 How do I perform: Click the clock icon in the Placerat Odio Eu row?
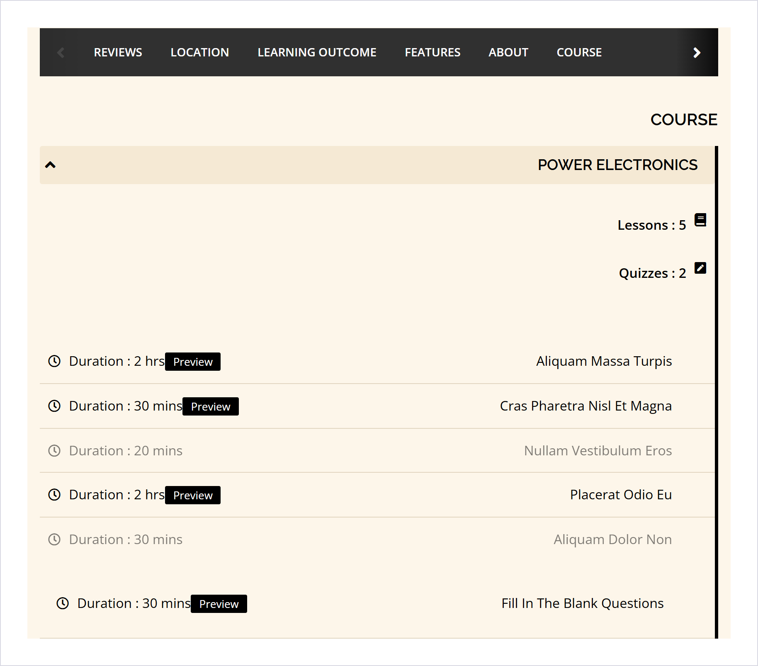54,495
